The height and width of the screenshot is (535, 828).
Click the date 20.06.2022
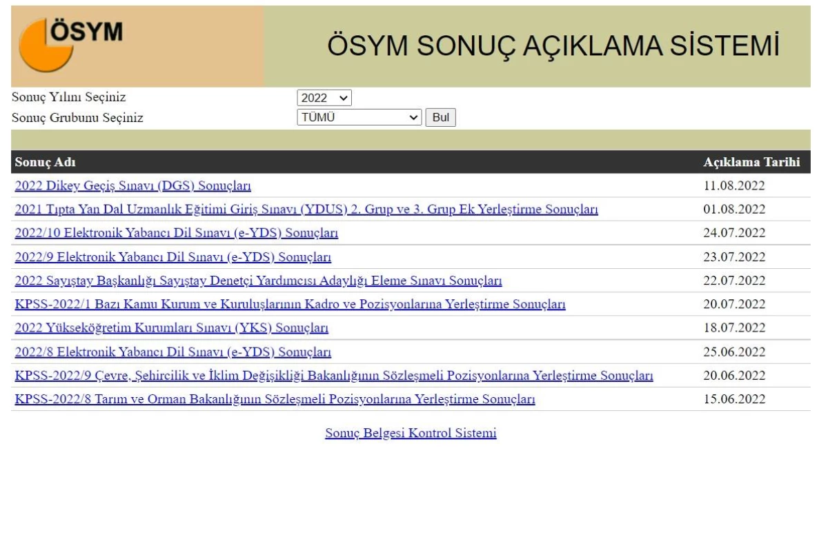click(734, 376)
